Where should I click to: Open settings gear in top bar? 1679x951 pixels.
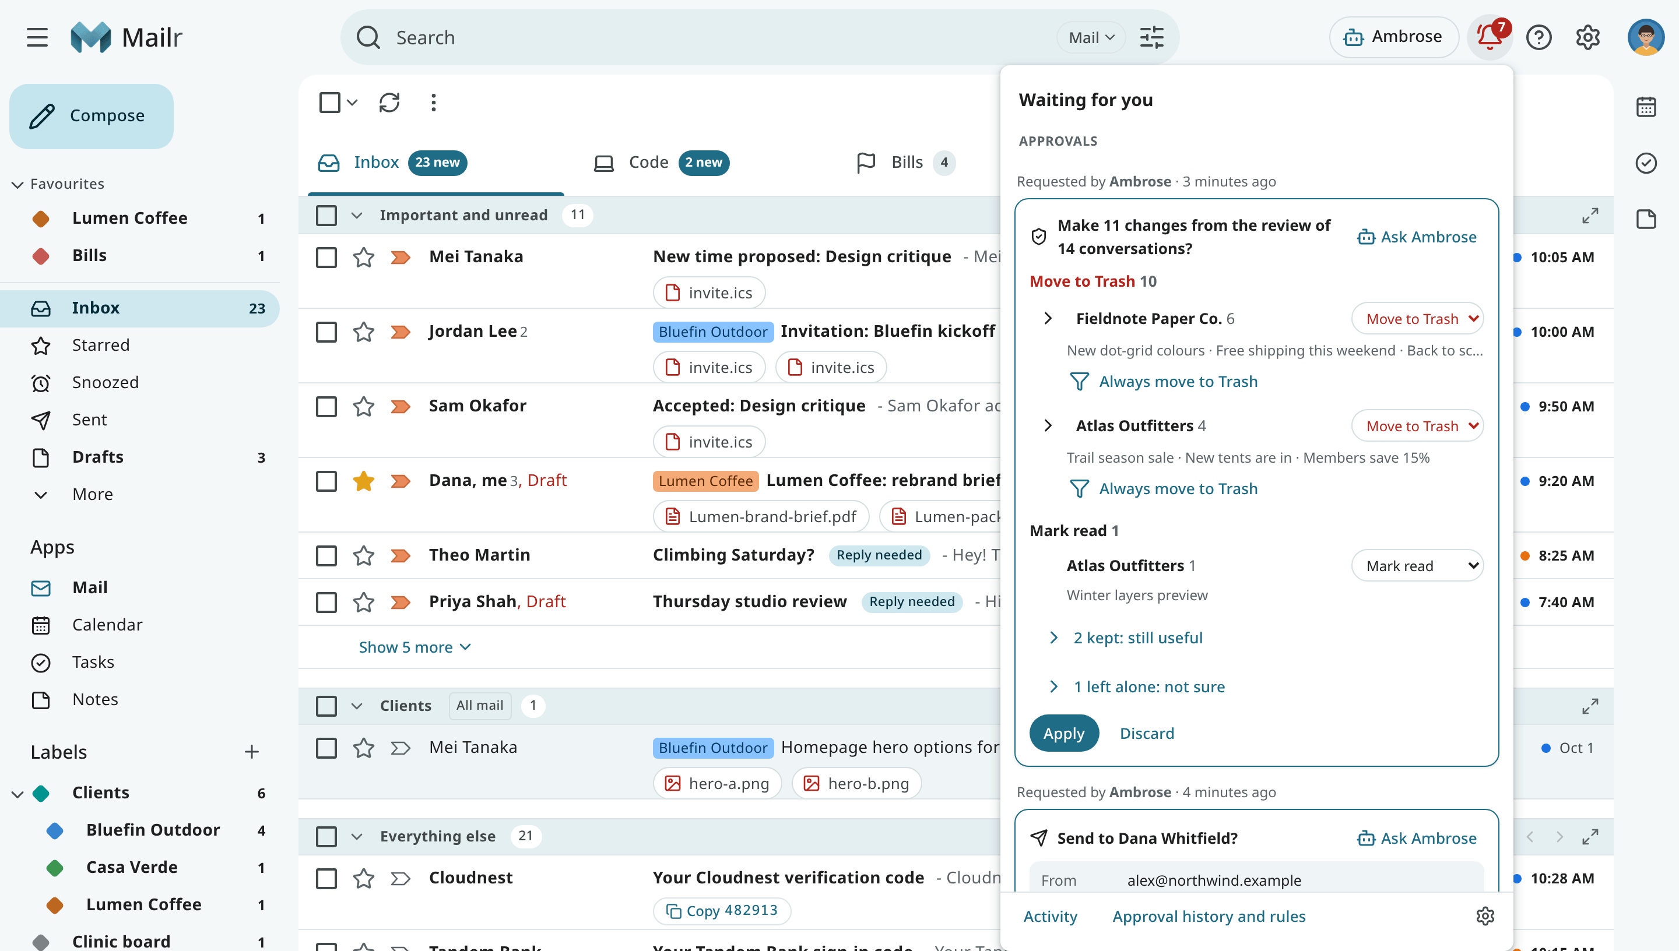[x=1587, y=37]
